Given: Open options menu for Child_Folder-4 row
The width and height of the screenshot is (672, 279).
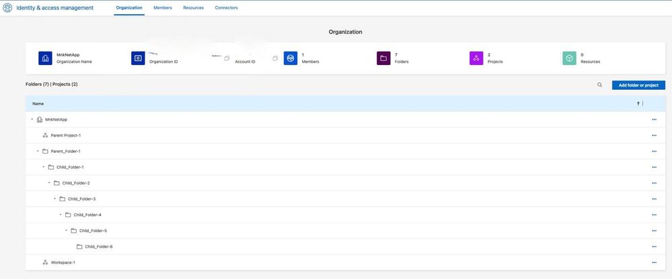Looking at the screenshot, I should click(x=654, y=215).
